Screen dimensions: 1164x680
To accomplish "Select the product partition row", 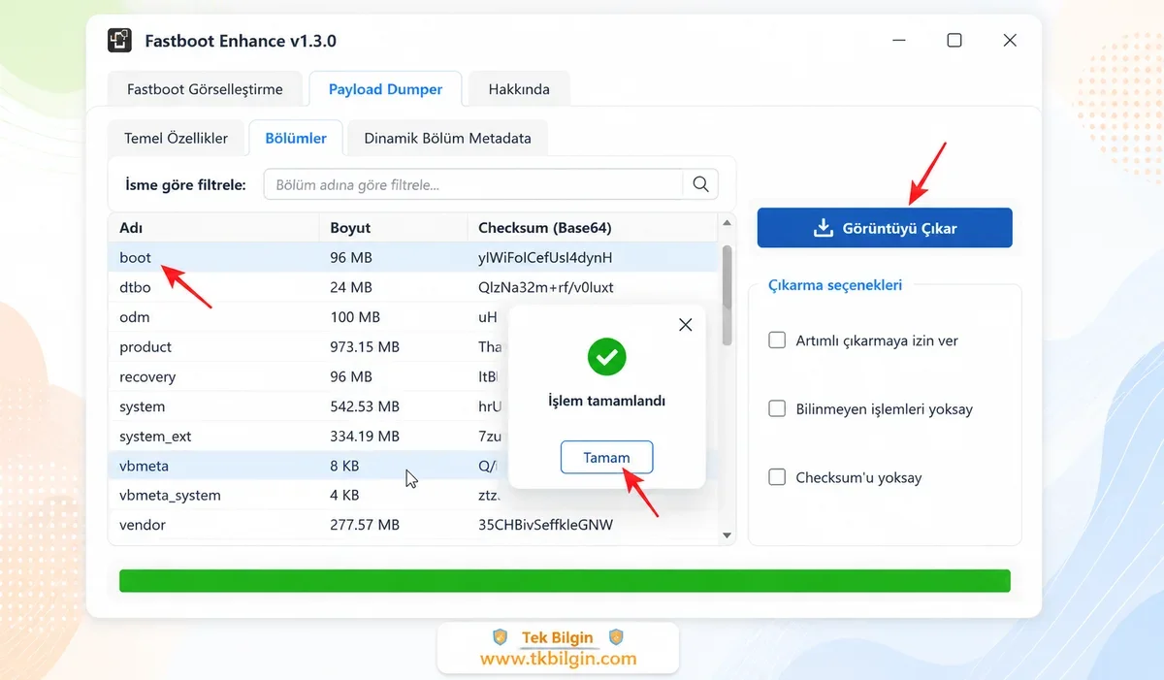I will [413, 346].
